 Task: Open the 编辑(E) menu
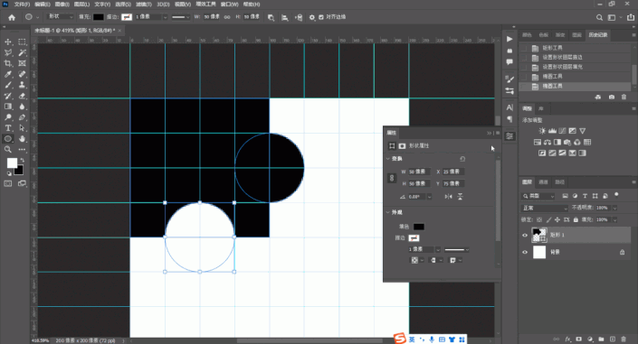pos(43,5)
